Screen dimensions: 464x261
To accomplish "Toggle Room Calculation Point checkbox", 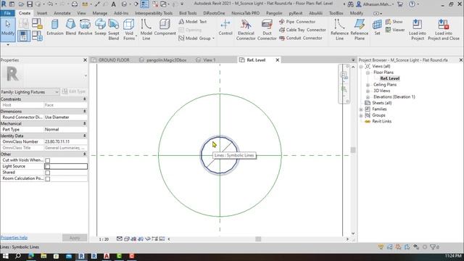I will 47,179.
